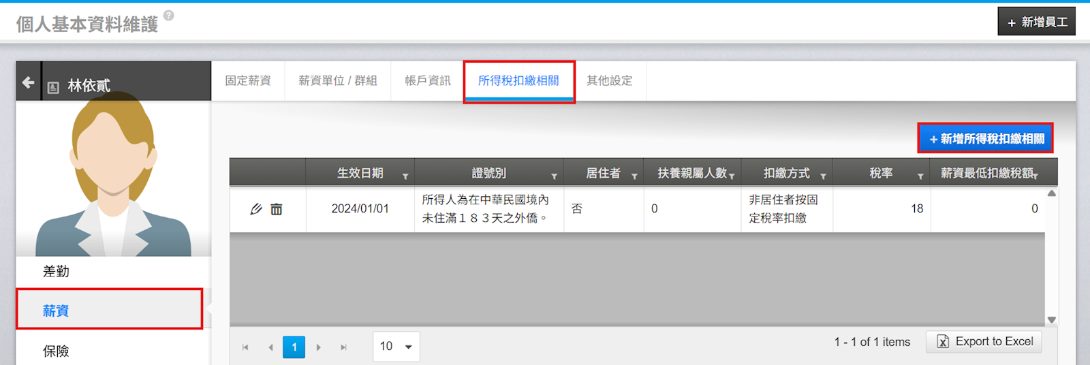Select page 1 in the pager
Viewport: 1090px width, 365px height.
[294, 347]
